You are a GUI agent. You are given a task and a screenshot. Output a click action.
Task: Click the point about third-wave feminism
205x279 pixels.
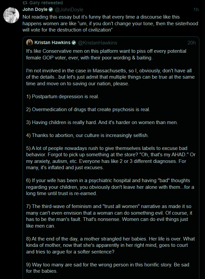coord(109,216)
